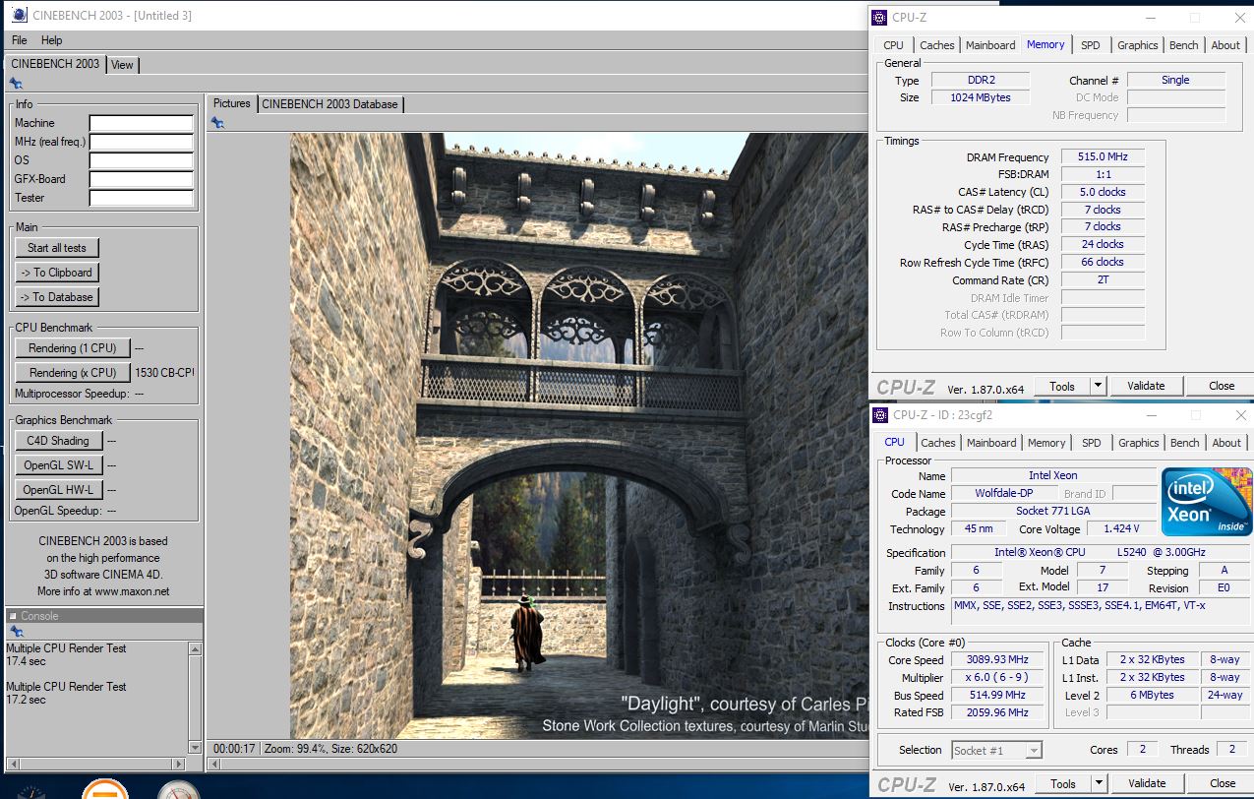Viewport: 1254px width, 799px height.
Task: Select the CINEBENCH 2003 main tab
Action: coord(55,64)
